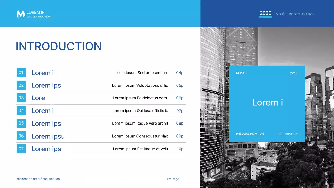
Task: Open the Lorem i table of contents entry
Action: (x=43, y=73)
